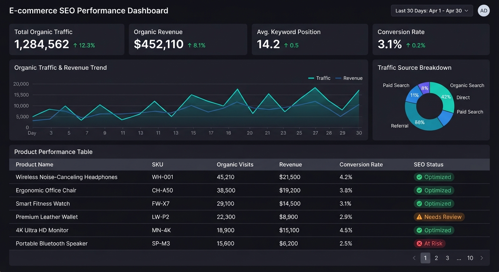The image size is (499, 272).
Task: Open the Conversion Rate summary card
Action: 431,39
